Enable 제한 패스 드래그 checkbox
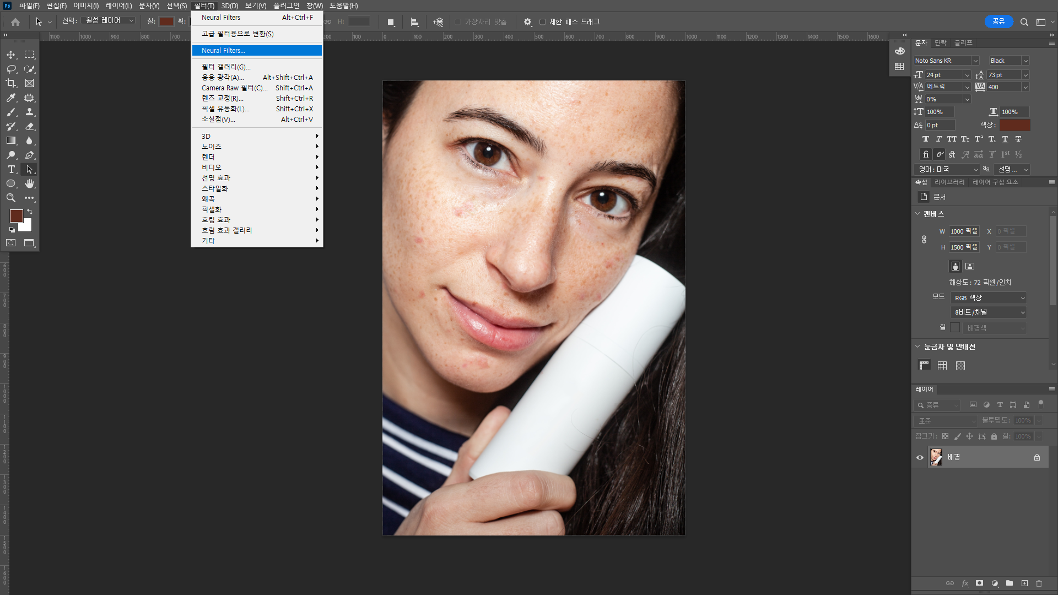Screen dimensions: 1058x595 point(542,22)
